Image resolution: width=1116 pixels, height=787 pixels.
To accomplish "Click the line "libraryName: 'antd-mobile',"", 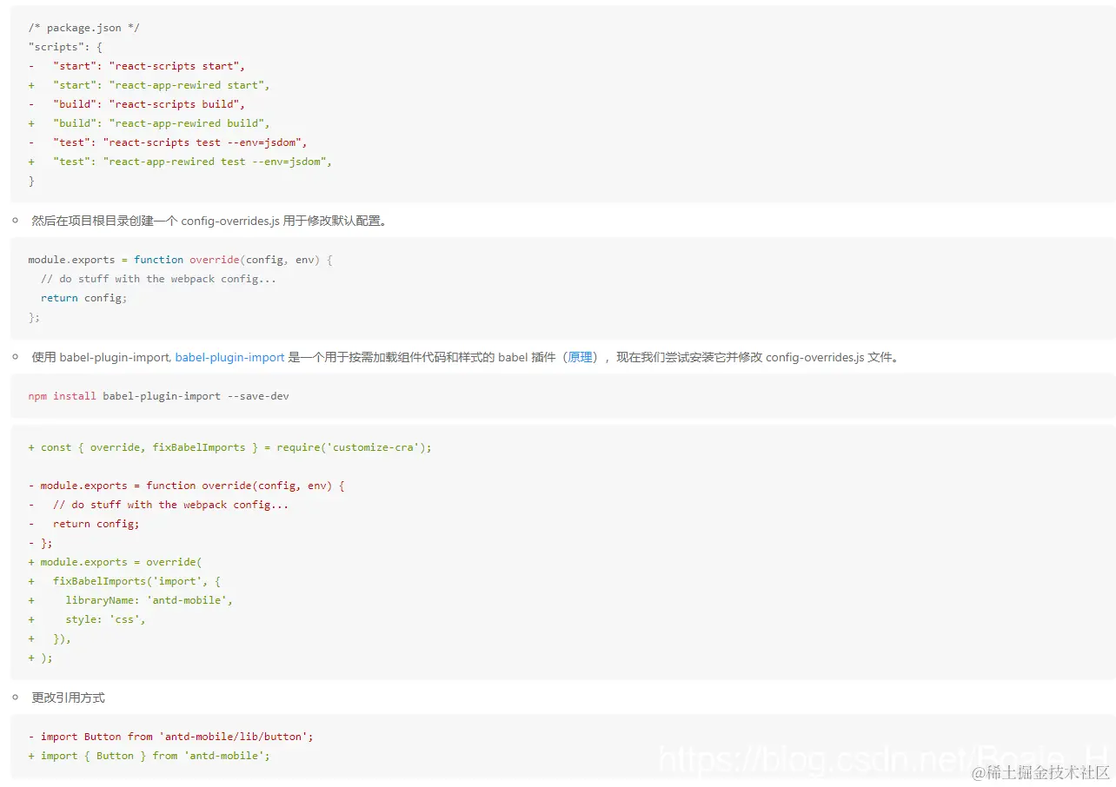I will pos(130,600).
